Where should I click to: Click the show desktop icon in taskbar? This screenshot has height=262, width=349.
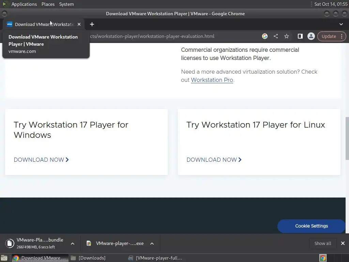(x=4, y=258)
